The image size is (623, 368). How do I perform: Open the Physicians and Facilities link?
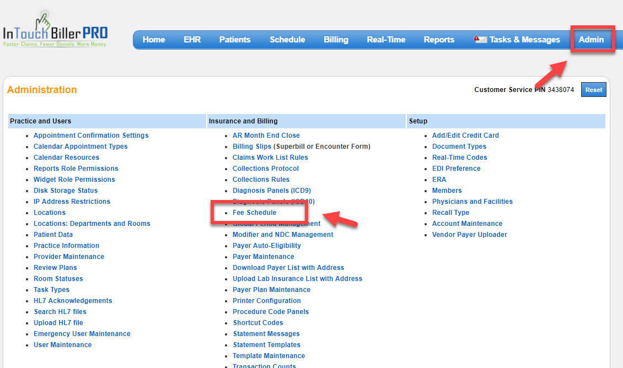tap(472, 202)
